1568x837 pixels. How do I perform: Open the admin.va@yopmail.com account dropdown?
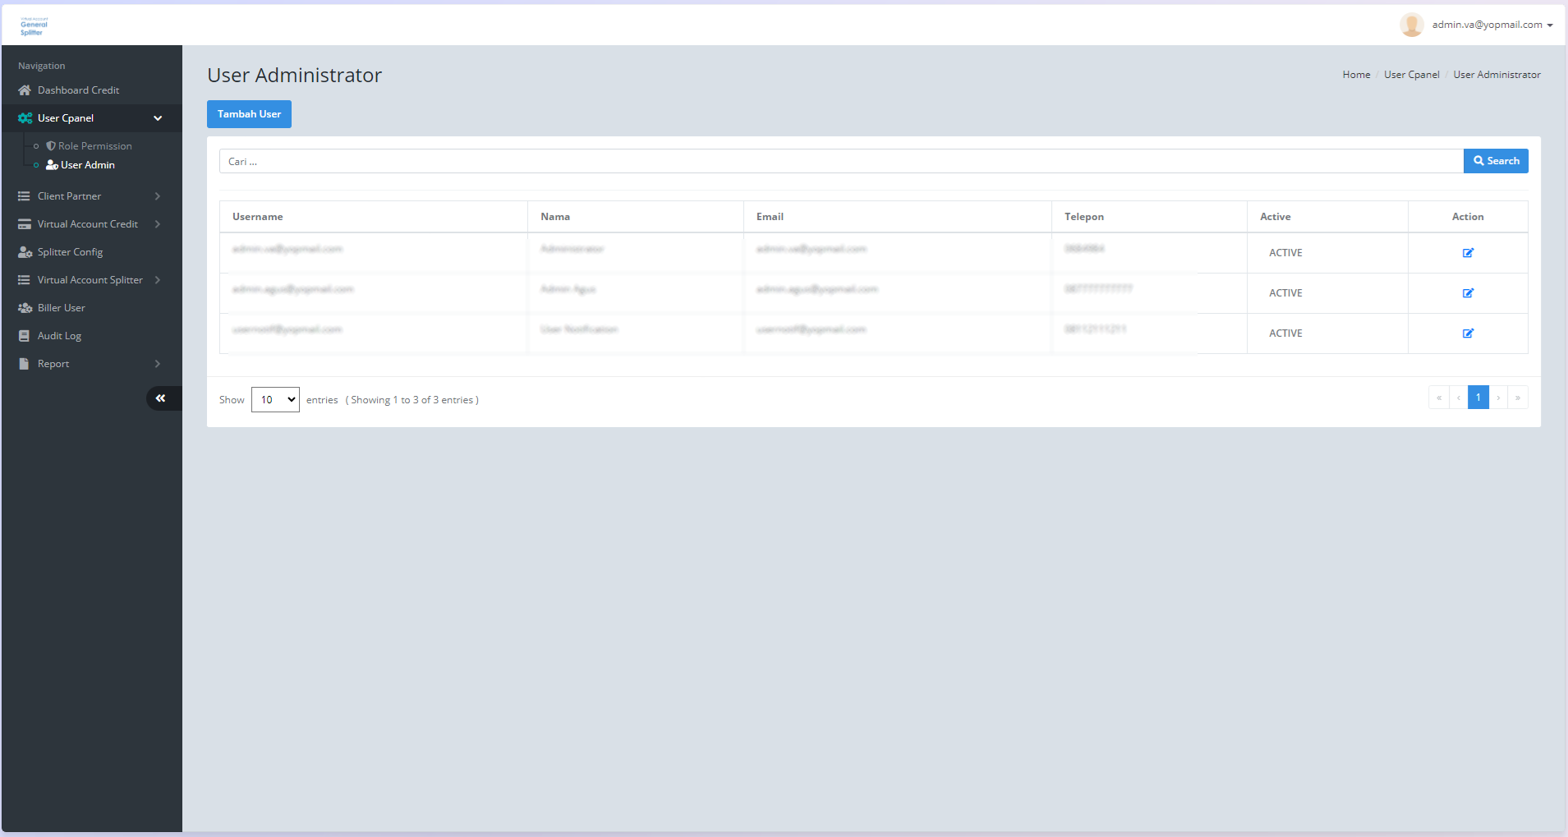[x=1492, y=25]
